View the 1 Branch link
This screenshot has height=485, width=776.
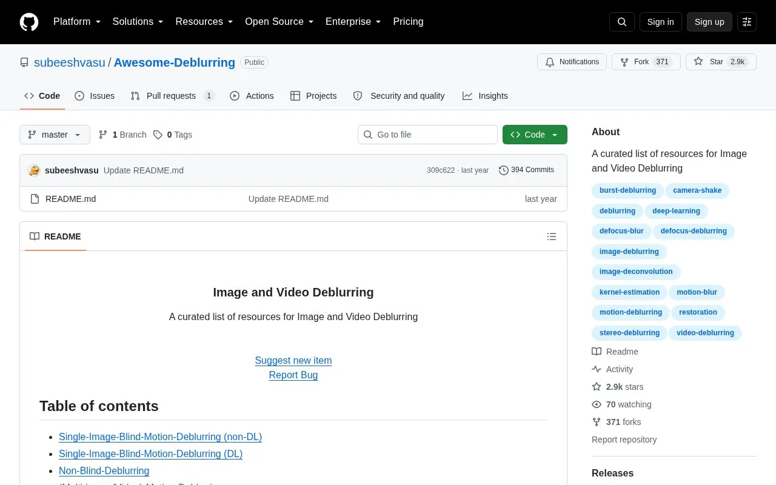coord(122,135)
